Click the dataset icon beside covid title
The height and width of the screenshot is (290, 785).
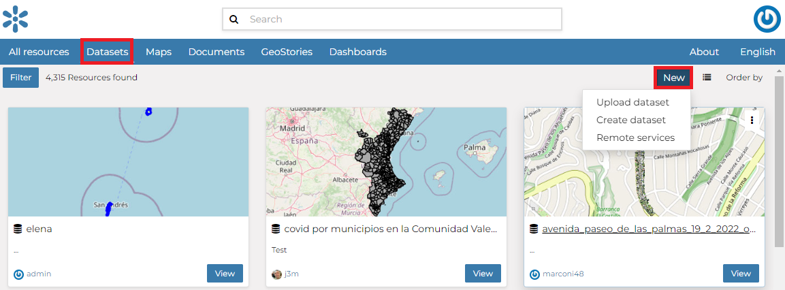[x=276, y=229]
